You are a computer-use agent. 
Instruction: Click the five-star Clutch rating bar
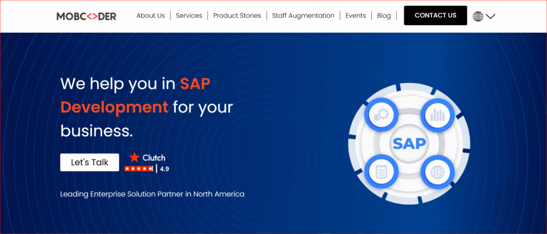click(139, 169)
